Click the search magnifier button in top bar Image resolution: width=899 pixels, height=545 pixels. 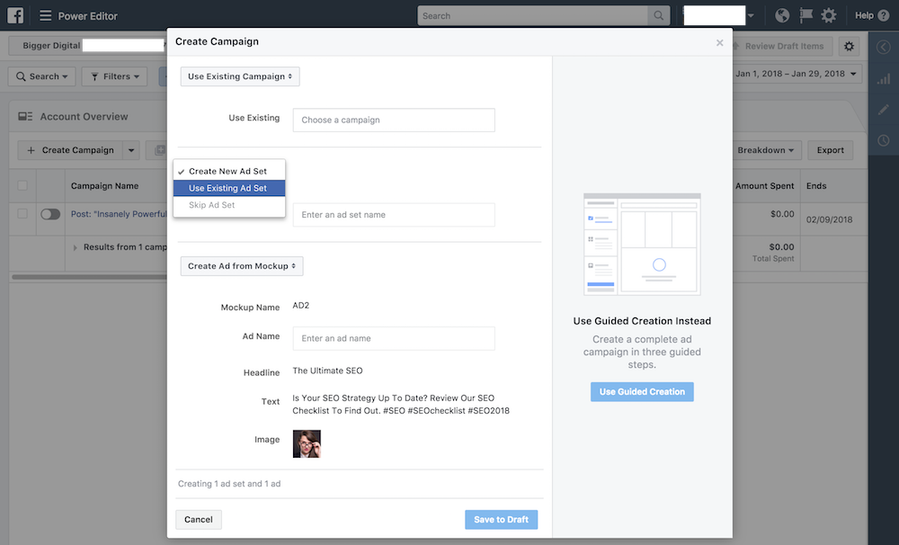pos(659,15)
